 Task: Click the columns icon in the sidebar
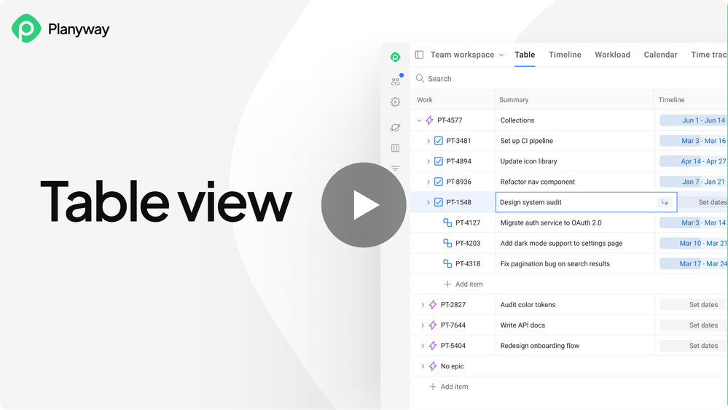pyautogui.click(x=395, y=148)
